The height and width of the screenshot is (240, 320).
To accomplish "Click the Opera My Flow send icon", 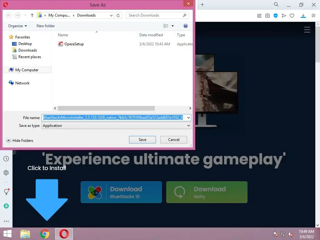I will [284, 16].
